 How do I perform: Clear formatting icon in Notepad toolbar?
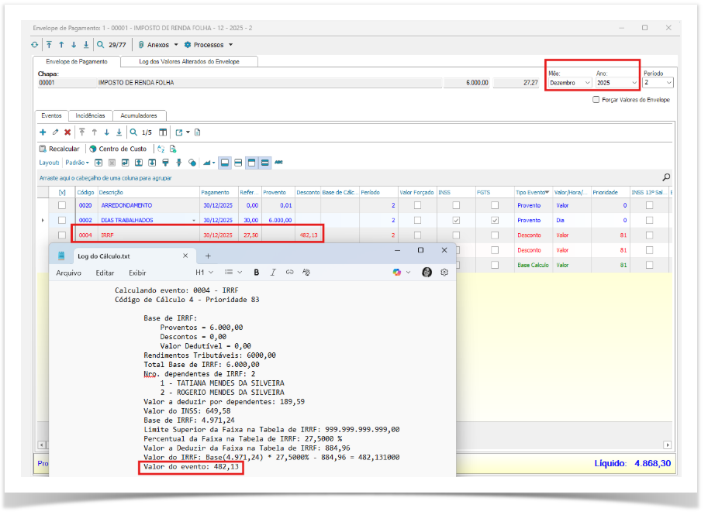[306, 273]
